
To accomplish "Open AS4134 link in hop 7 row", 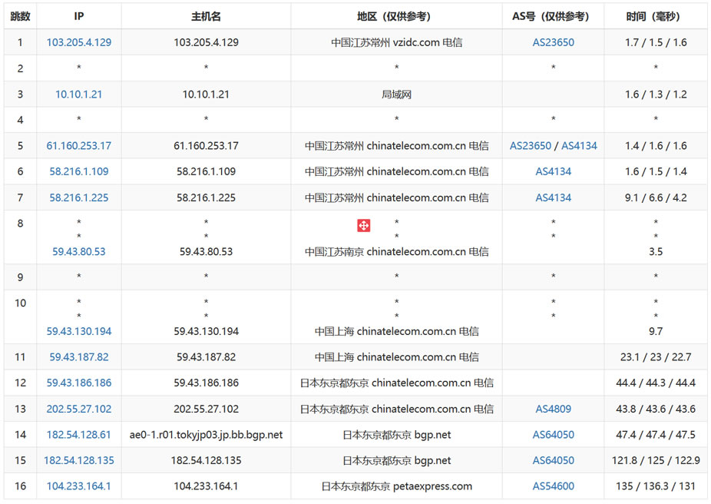I will (x=553, y=197).
